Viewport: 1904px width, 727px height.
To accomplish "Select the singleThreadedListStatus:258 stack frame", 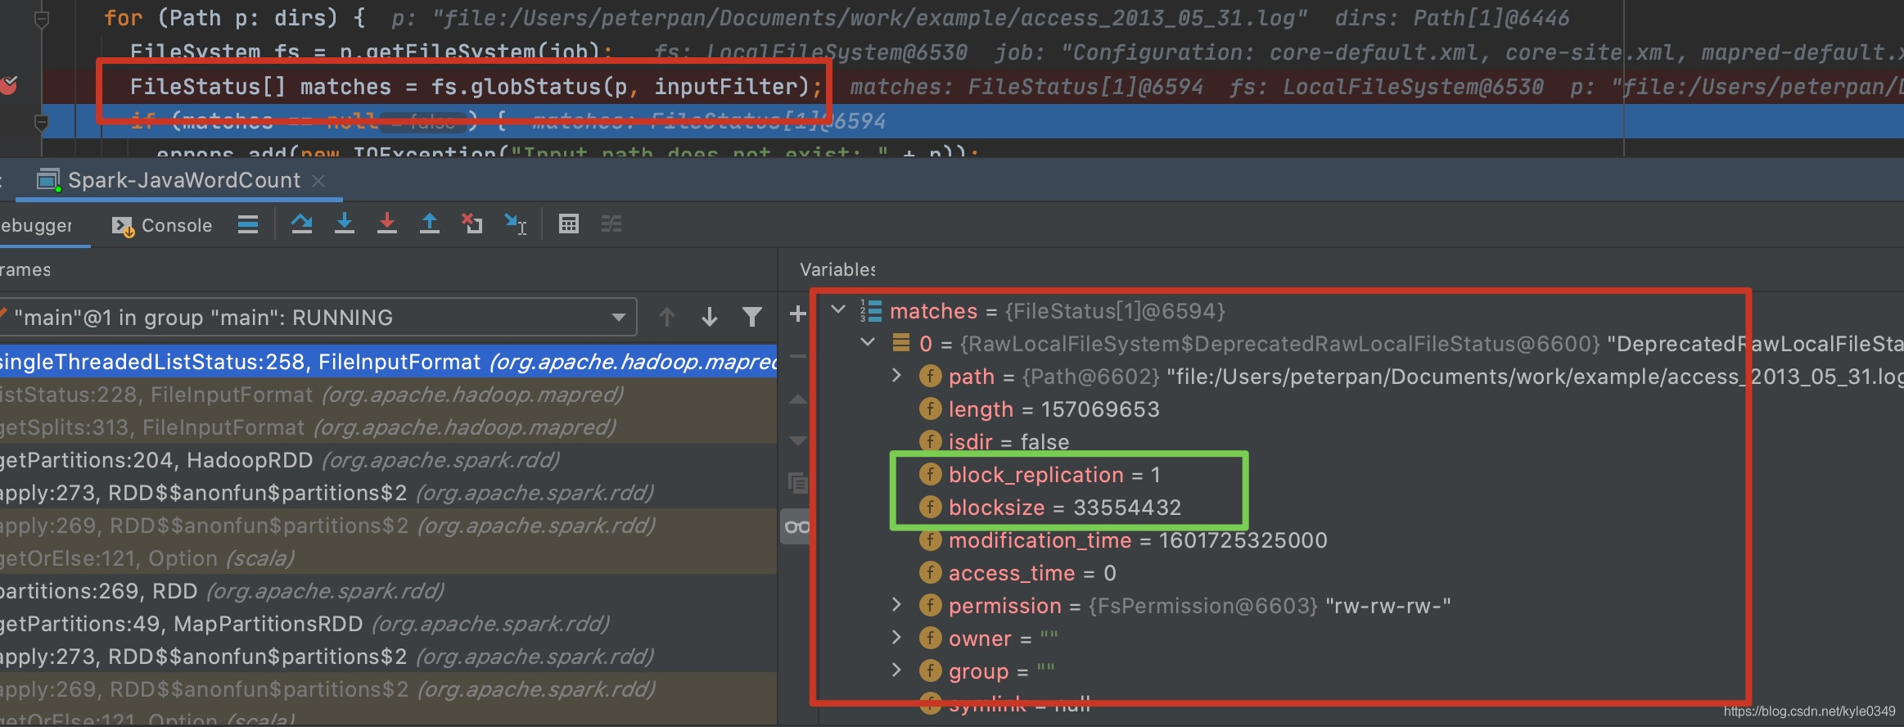I will (x=388, y=361).
